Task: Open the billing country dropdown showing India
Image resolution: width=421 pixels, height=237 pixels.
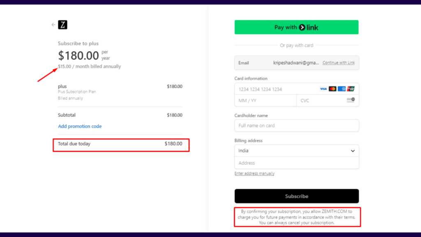Action: [x=297, y=151]
